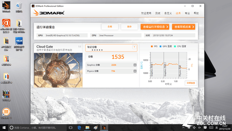Open the Action Center notification icon
Image resolution: width=232 pixels, height=131 pixels.
(205, 128)
